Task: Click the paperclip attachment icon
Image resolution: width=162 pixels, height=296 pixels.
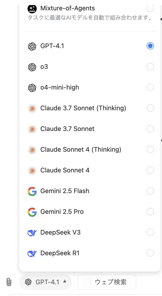Action: pos(9,282)
